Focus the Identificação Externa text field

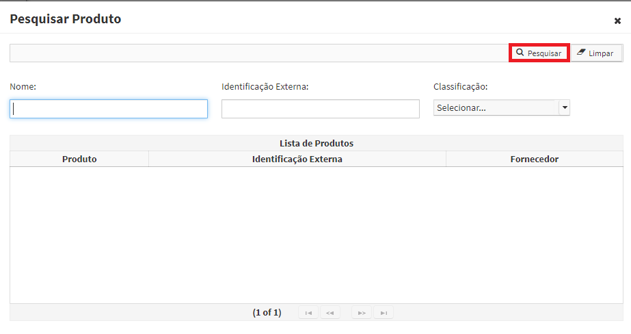[x=321, y=109]
